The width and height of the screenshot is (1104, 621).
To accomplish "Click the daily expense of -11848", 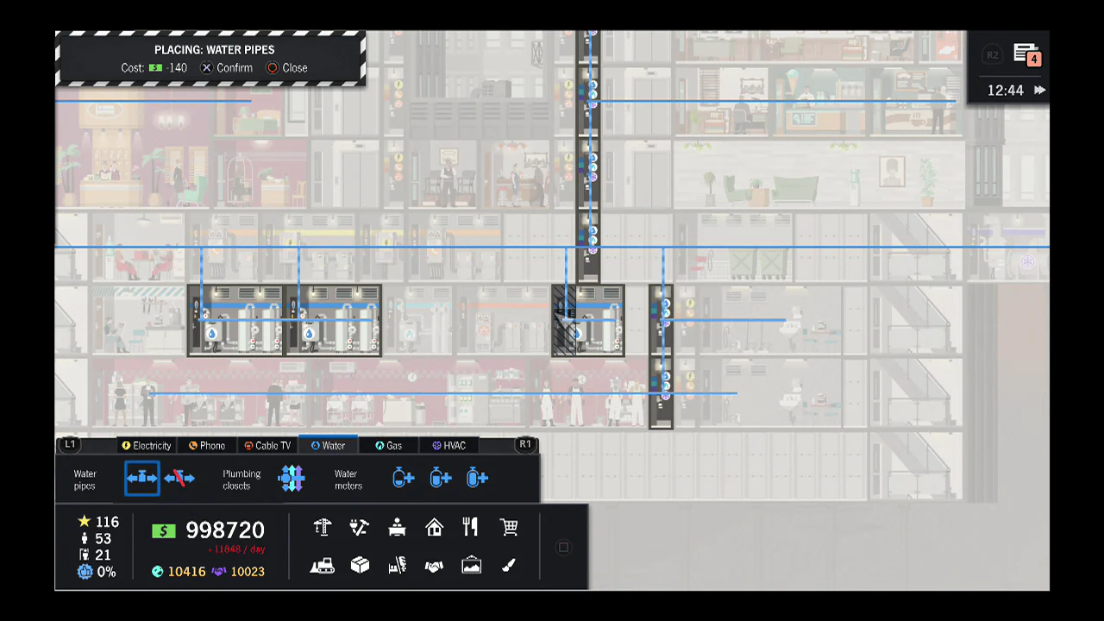I will 237,549.
